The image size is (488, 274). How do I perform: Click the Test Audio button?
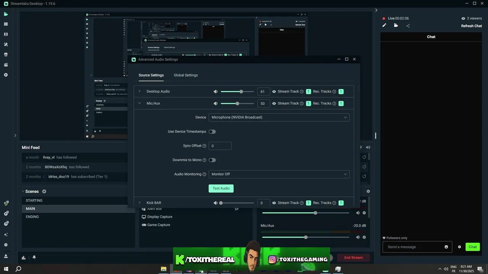(x=221, y=188)
